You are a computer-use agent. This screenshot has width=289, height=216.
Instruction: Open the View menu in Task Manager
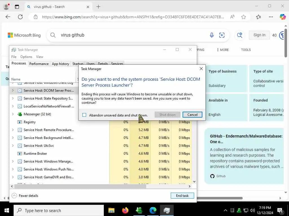click(x=40, y=57)
